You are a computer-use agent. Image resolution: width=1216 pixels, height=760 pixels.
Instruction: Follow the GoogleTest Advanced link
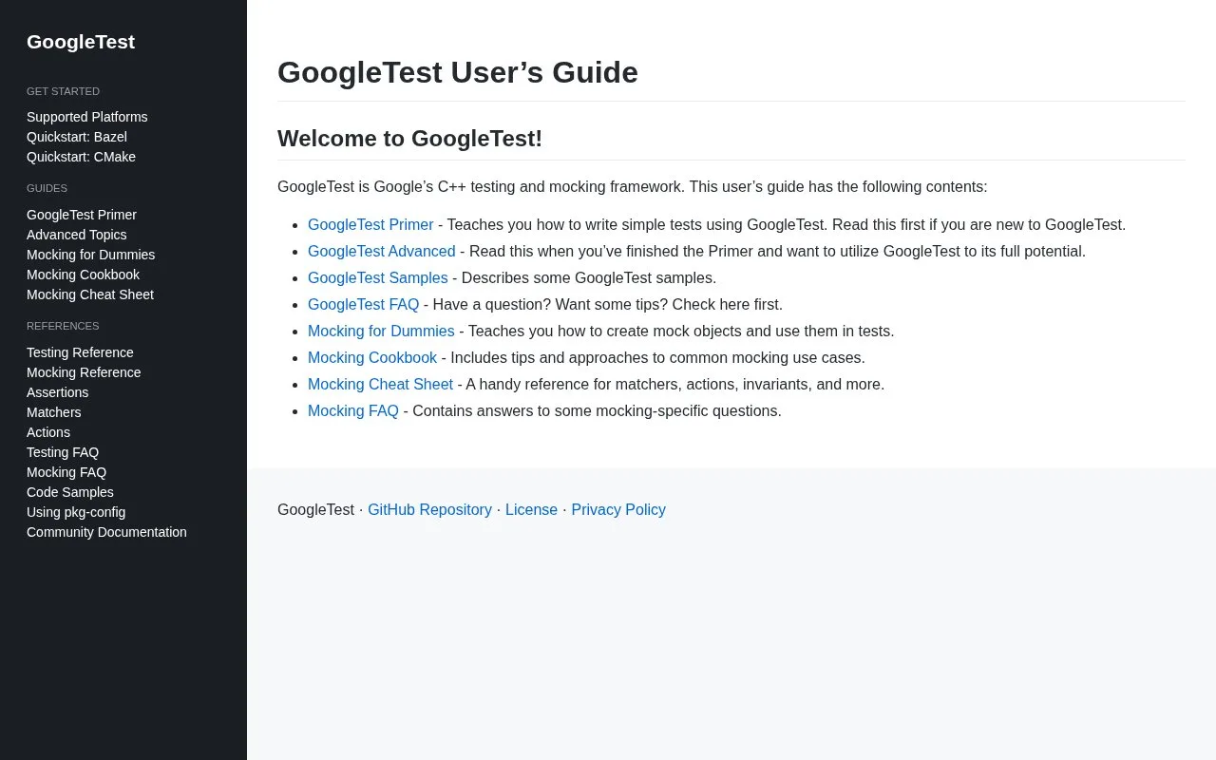[x=382, y=252]
